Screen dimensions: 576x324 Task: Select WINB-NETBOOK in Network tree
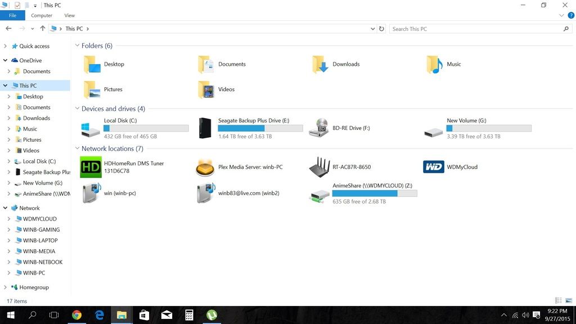click(x=43, y=262)
